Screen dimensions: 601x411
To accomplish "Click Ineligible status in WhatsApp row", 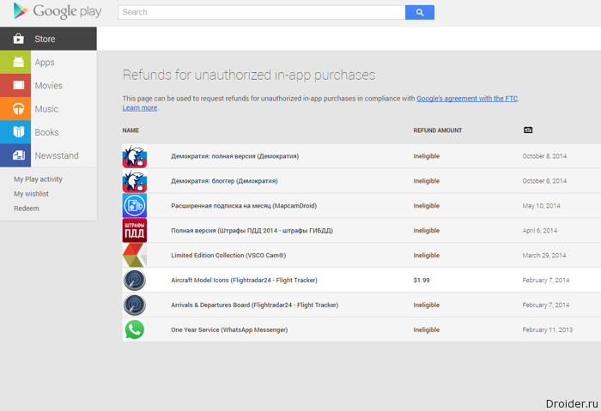I will tap(426, 329).
